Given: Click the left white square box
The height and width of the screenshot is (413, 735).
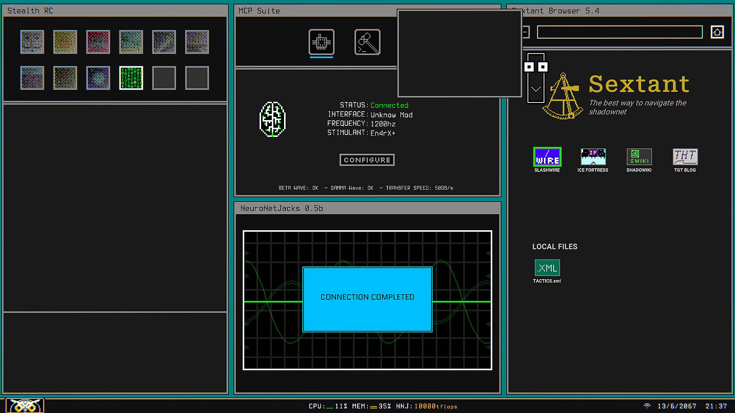Looking at the screenshot, I should click(529, 67).
